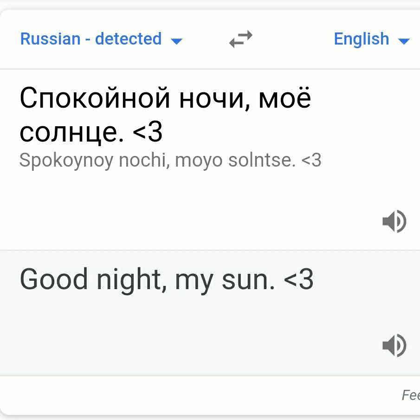
Task: Click the arrow beside Russian - detected
Action: (x=176, y=41)
